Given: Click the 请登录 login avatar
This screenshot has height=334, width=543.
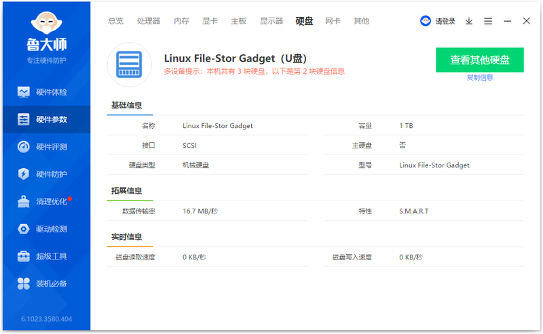Looking at the screenshot, I should pyautogui.click(x=426, y=21).
